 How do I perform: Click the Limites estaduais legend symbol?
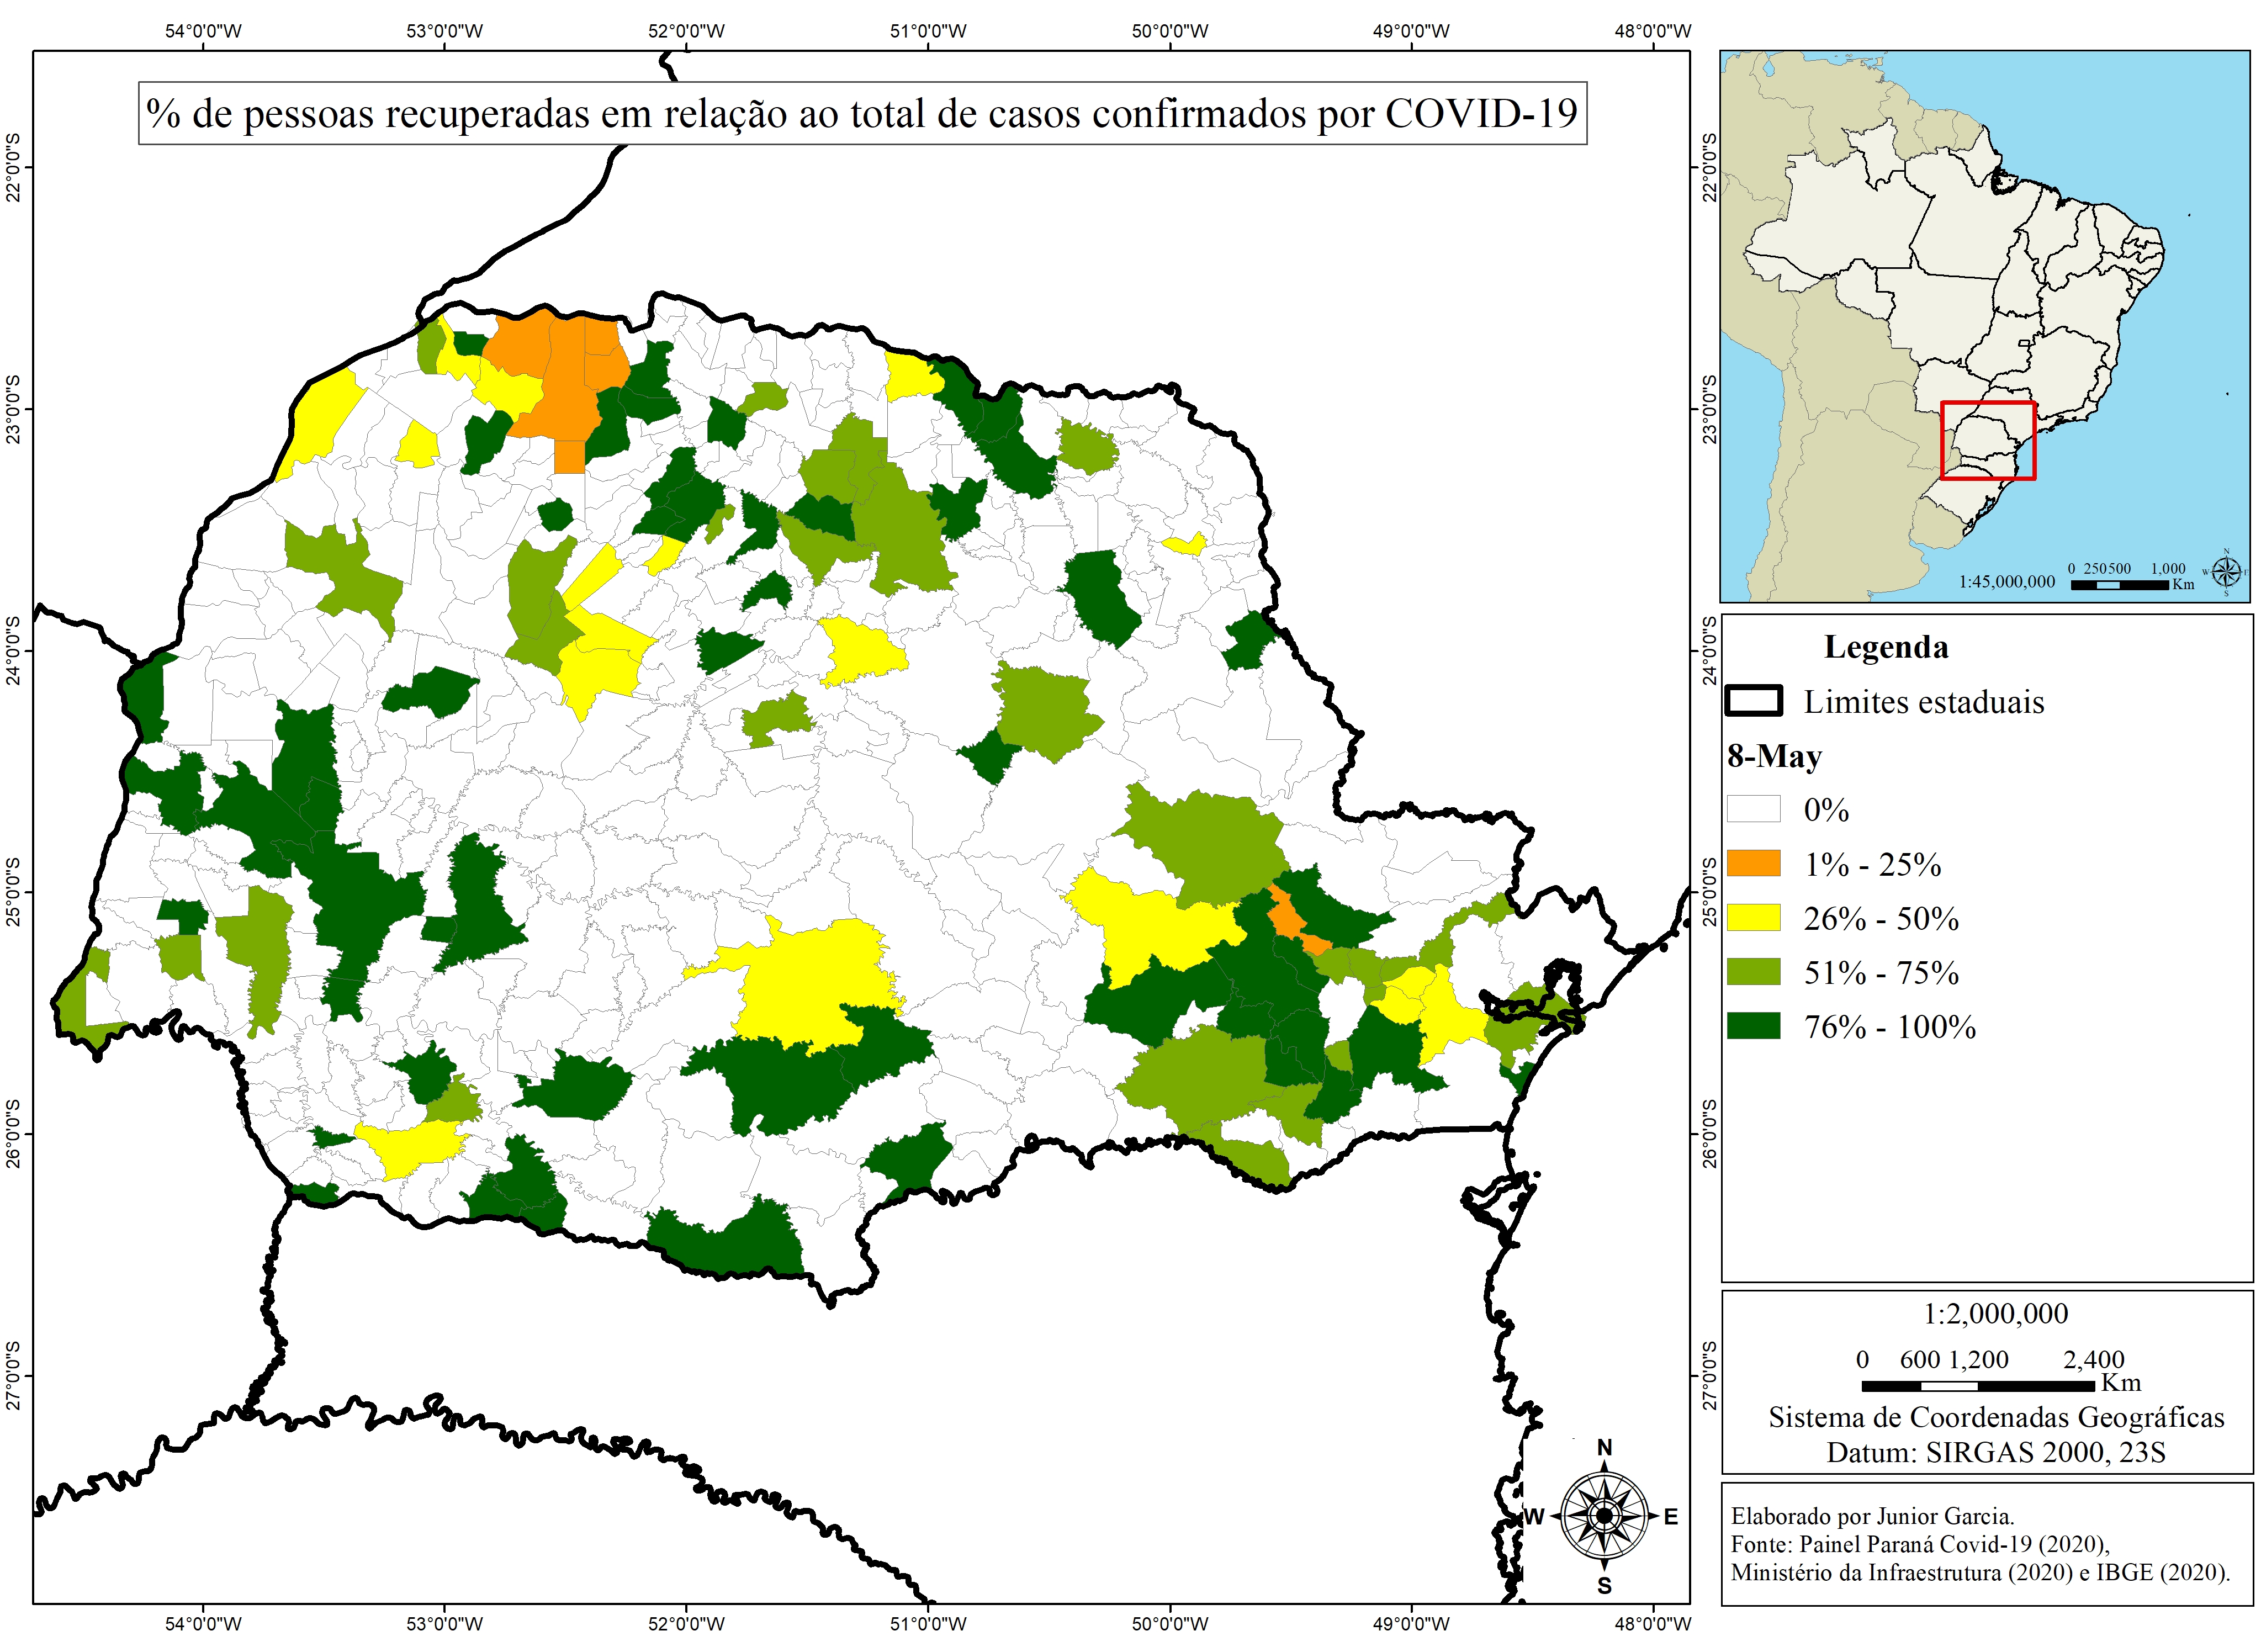click(x=1753, y=701)
